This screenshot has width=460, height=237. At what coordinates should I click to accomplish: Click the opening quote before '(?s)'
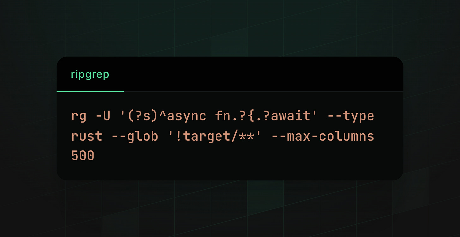tap(123, 113)
